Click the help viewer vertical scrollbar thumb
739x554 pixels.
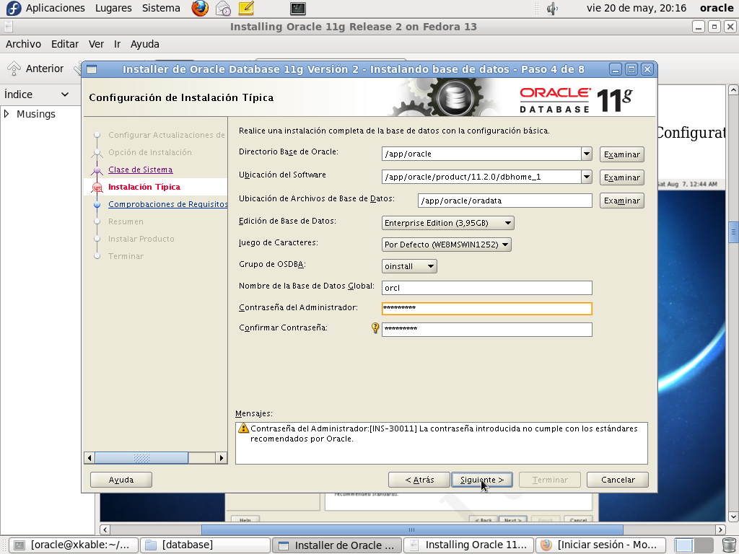click(x=733, y=232)
